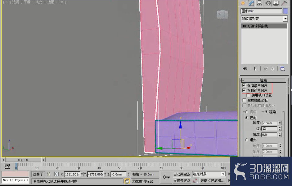Click the 边 spinner arrows
This screenshot has width=292, height=186.
[x=280, y=128]
